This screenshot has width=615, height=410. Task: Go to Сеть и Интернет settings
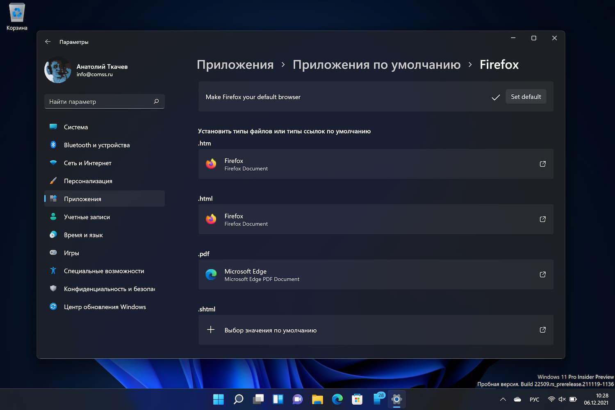click(x=104, y=163)
